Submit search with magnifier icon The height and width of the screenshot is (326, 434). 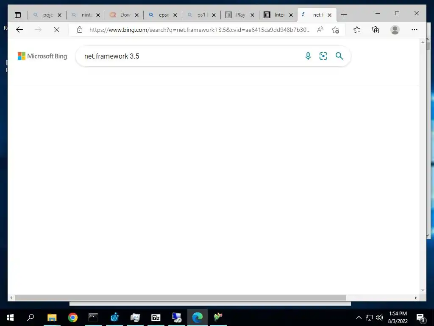tap(339, 56)
